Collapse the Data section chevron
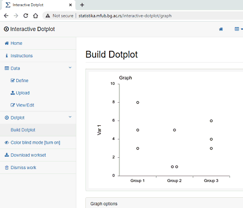Screen dimensions: 243x208 point(70,68)
